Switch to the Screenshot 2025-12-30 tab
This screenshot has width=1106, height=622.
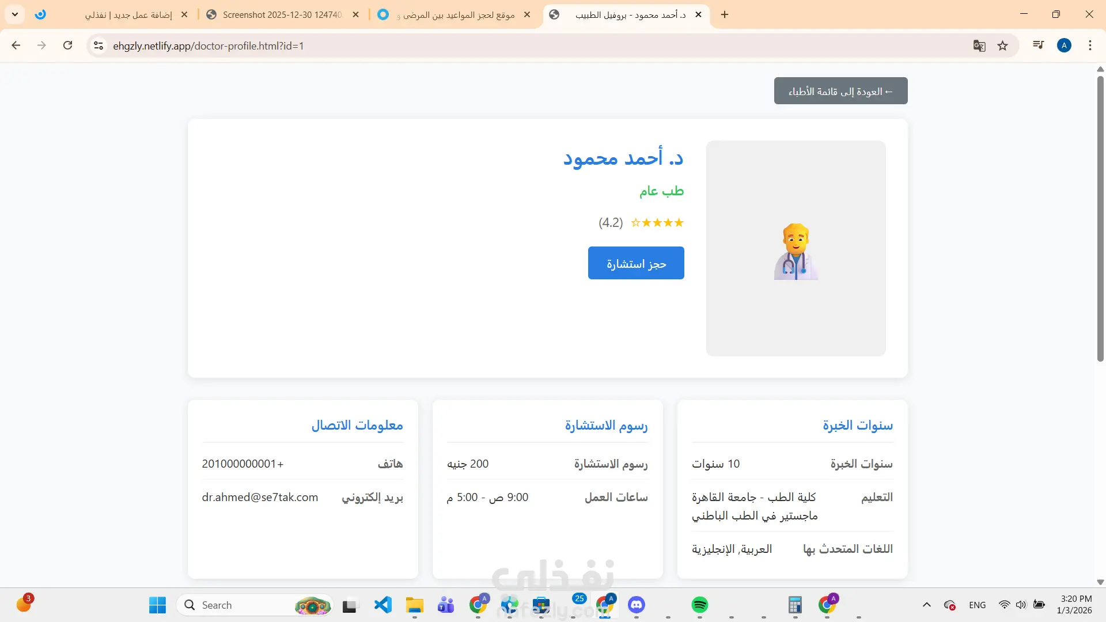coord(281,15)
